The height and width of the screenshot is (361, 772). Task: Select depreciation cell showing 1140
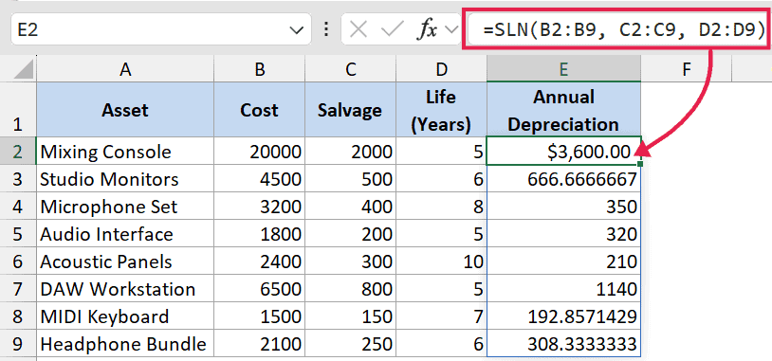563,288
